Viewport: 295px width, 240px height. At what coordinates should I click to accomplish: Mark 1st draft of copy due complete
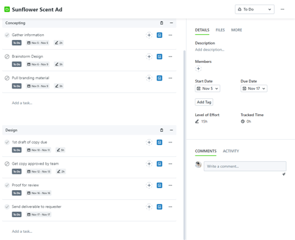coord(7,142)
